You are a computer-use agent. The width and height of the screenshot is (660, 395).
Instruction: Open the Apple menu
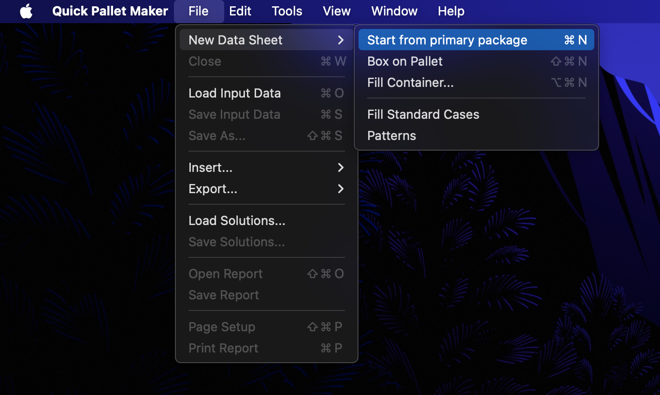tap(26, 11)
